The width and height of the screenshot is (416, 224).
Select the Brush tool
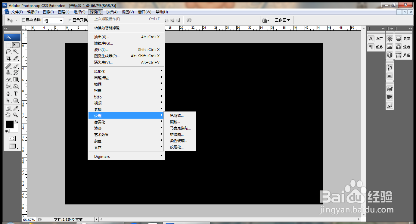[x=16, y=66]
